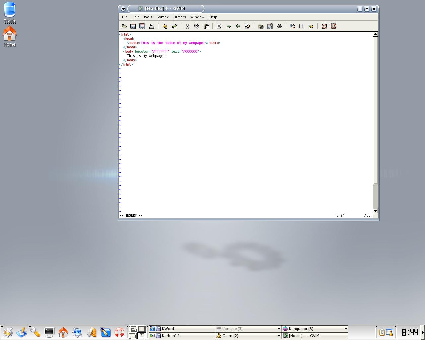Undo the last change with the toolbar arrow
425x340 pixels.
pyautogui.click(x=165, y=26)
